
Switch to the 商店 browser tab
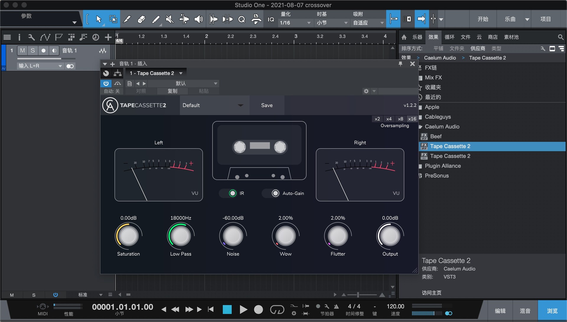(493, 37)
